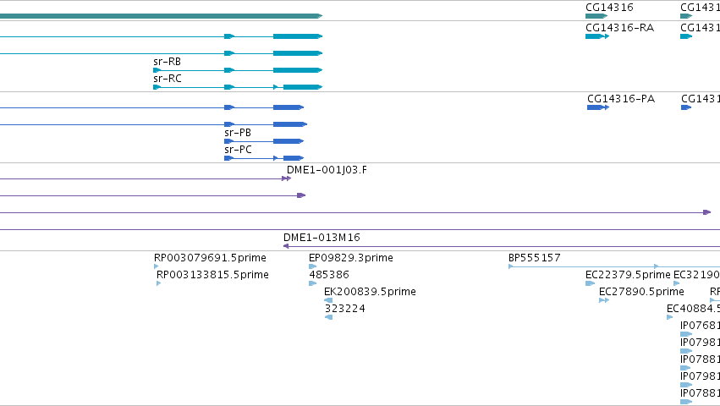Viewport: 720px width, 406px height.
Task: Click the EK200839.5prime label
Action: click(x=370, y=292)
